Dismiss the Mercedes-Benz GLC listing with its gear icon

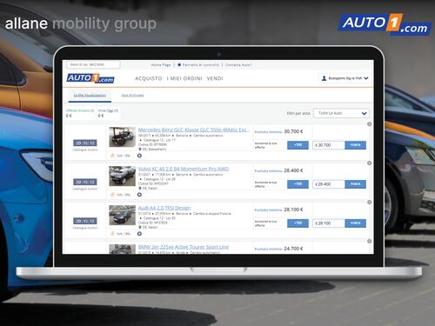[369, 124]
